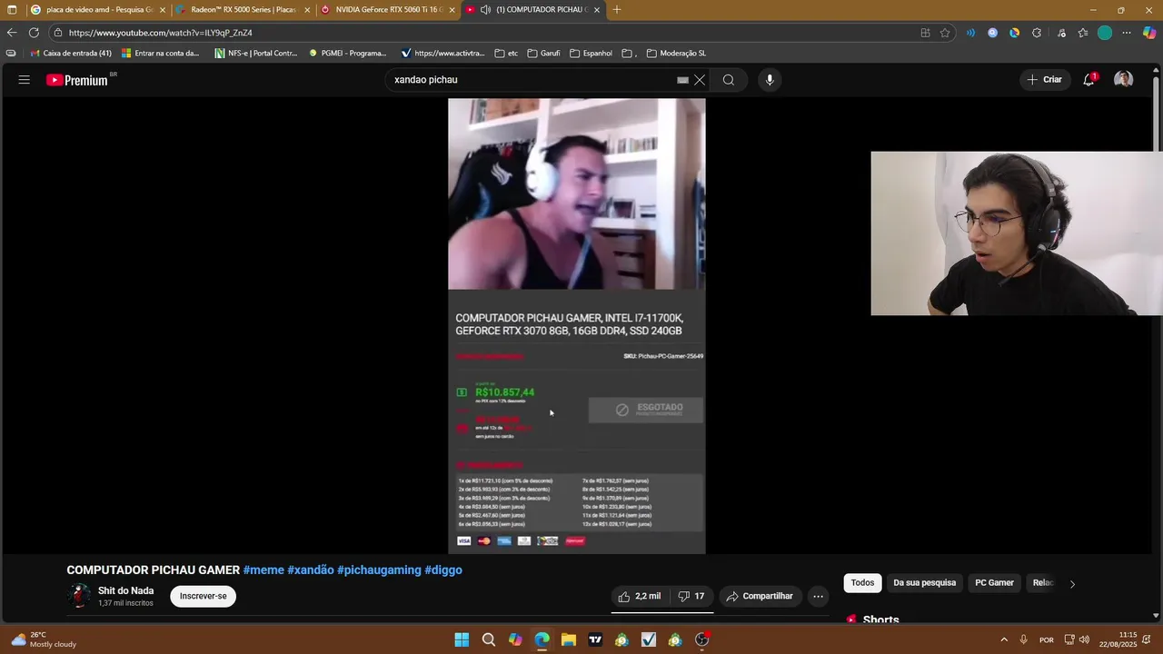Open Copilot in the Edge toolbar
Image resolution: width=1163 pixels, height=654 pixels.
1149,33
